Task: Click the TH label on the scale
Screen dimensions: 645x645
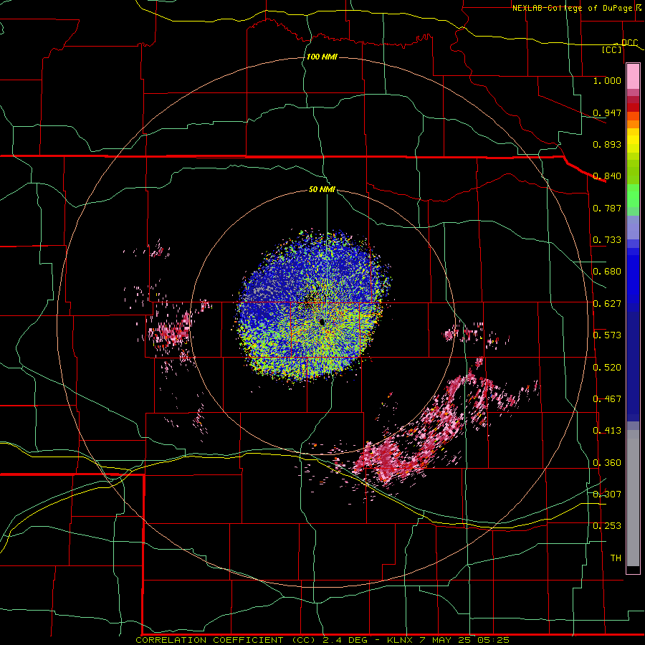Action: 616,558
